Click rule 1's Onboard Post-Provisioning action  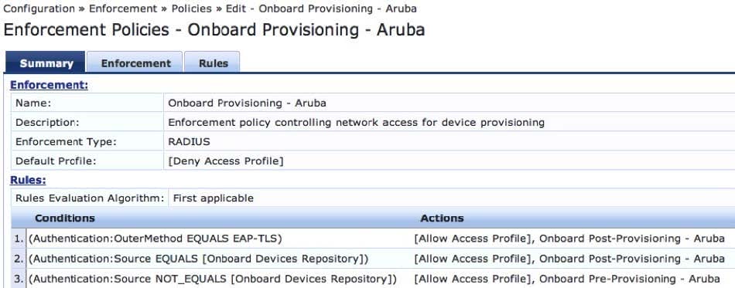(x=632, y=239)
